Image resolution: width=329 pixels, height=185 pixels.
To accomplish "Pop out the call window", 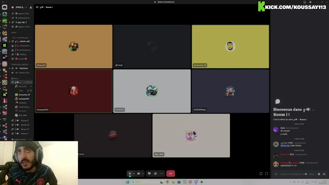I will pos(261,174).
